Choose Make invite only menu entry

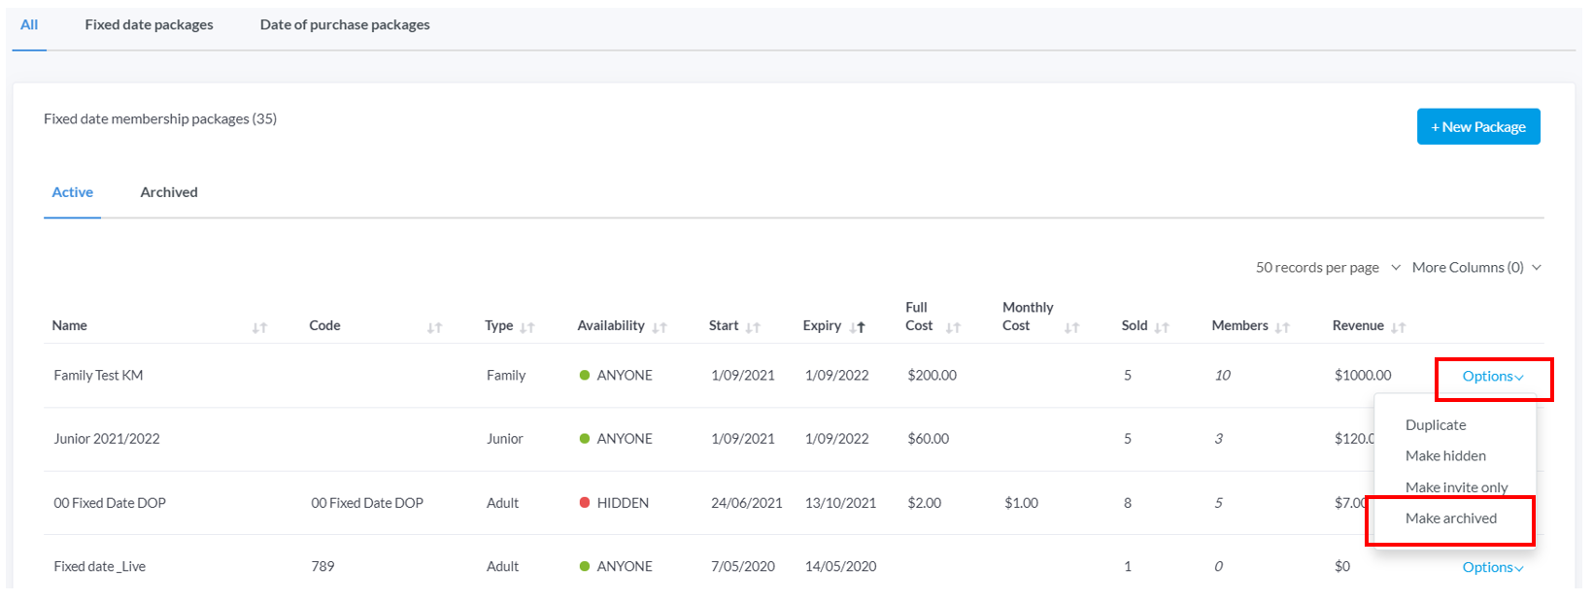click(x=1456, y=487)
